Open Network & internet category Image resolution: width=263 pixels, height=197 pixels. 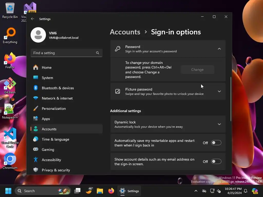pos(67,98)
